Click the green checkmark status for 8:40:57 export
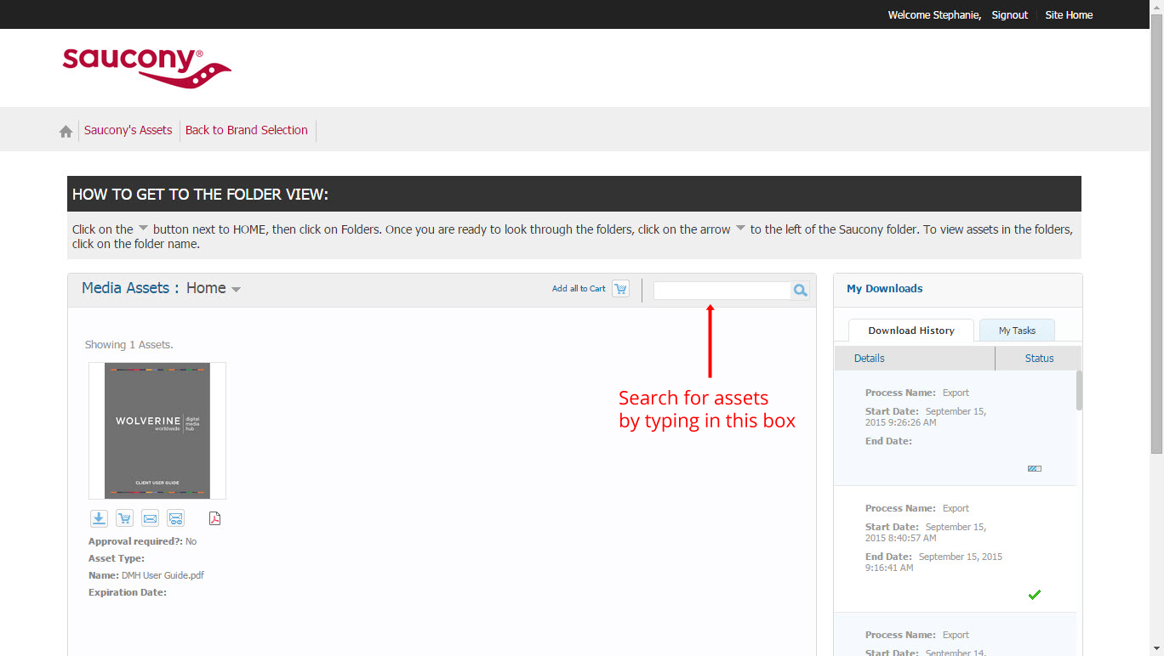The image size is (1164, 656). point(1035,595)
